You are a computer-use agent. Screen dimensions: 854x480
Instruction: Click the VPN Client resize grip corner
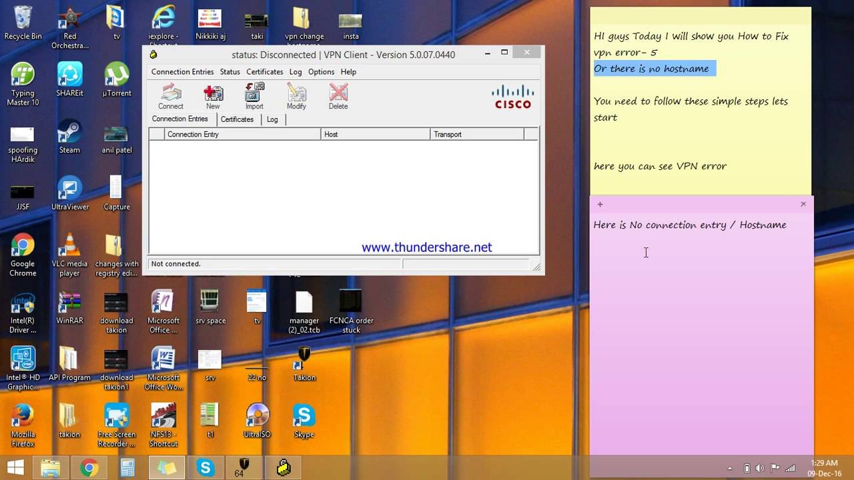pos(536,267)
